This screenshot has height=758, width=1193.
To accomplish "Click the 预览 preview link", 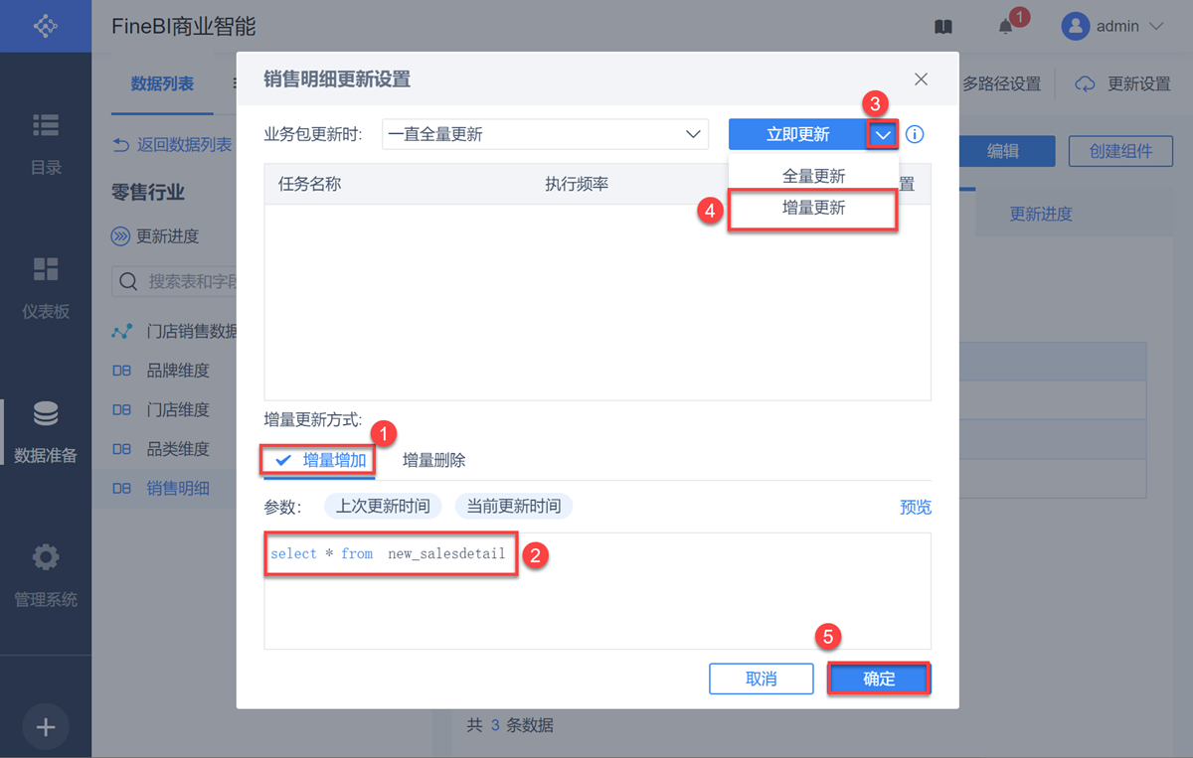I will 916,507.
